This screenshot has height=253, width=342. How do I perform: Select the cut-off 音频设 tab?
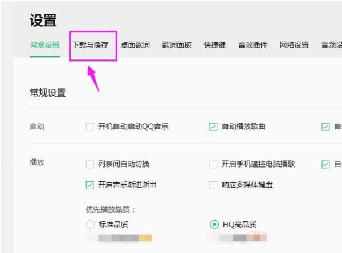(331, 45)
